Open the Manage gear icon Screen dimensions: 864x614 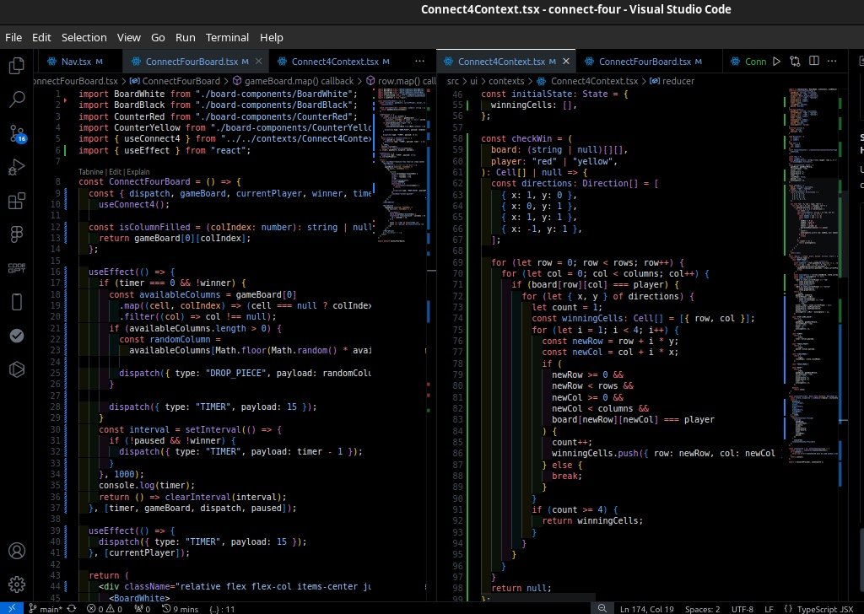pos(17,584)
